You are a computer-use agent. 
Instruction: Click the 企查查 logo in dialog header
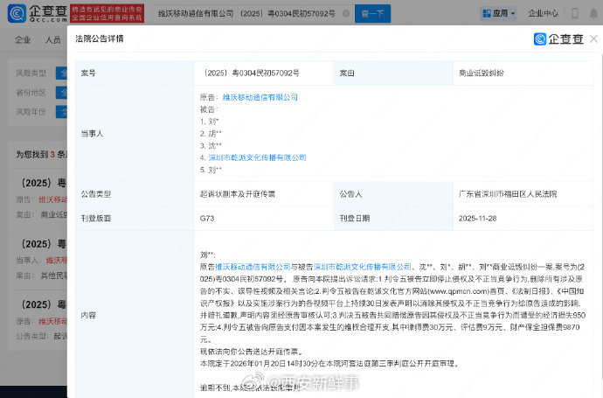[558, 38]
